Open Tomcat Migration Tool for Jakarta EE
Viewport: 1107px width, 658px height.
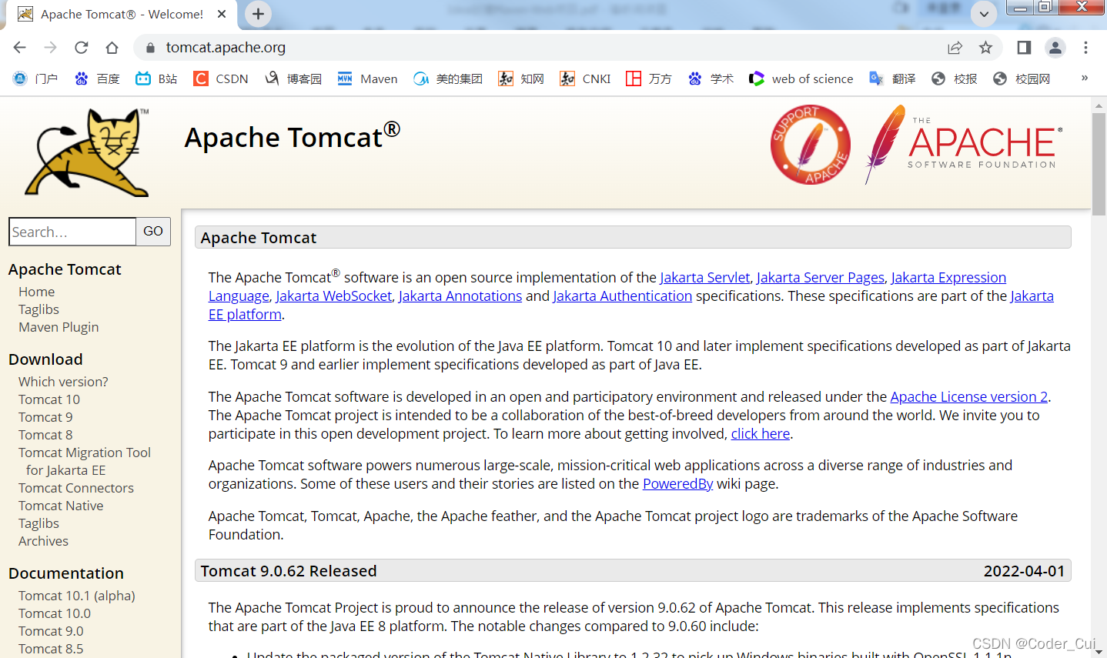point(85,461)
